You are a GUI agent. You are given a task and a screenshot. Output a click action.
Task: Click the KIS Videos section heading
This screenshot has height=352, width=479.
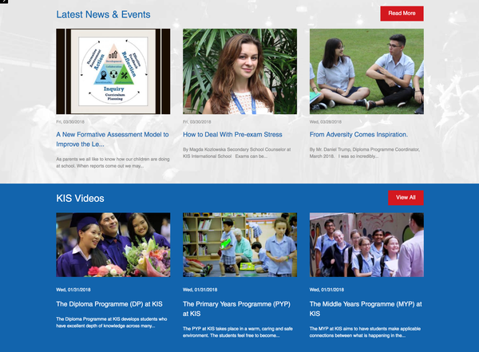point(80,198)
